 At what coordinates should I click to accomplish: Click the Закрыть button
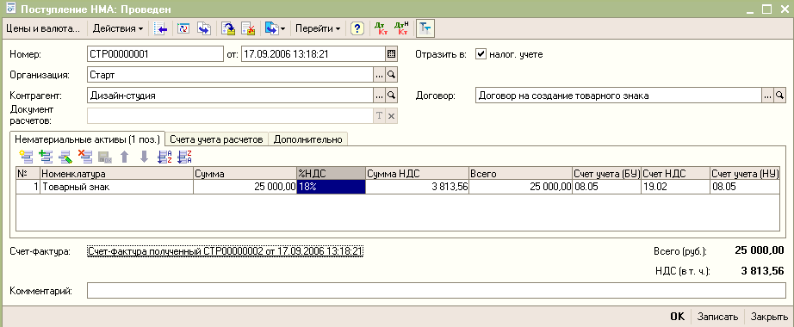(x=769, y=317)
